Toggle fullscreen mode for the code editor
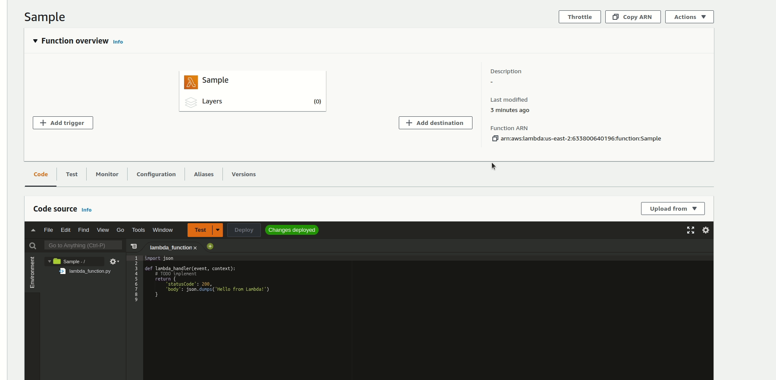This screenshot has height=380, width=776. tap(691, 230)
